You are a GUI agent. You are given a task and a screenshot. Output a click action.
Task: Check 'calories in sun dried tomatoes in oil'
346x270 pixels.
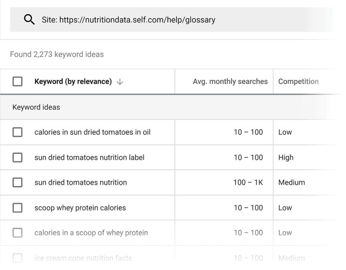click(x=17, y=132)
